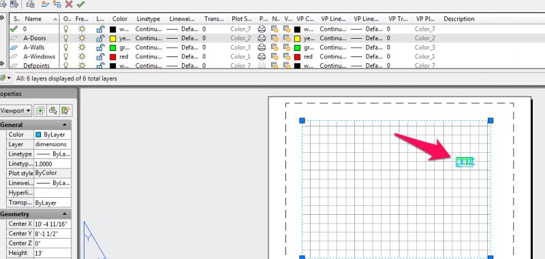Viewport: 545px width, 259px height.
Task: Toggle the lock icon for A-Walls layer
Action: [100, 47]
